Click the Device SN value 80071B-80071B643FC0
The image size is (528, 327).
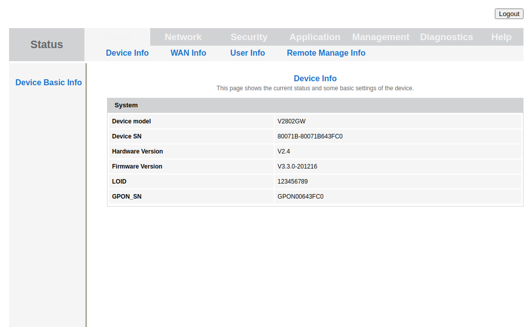[x=310, y=136]
